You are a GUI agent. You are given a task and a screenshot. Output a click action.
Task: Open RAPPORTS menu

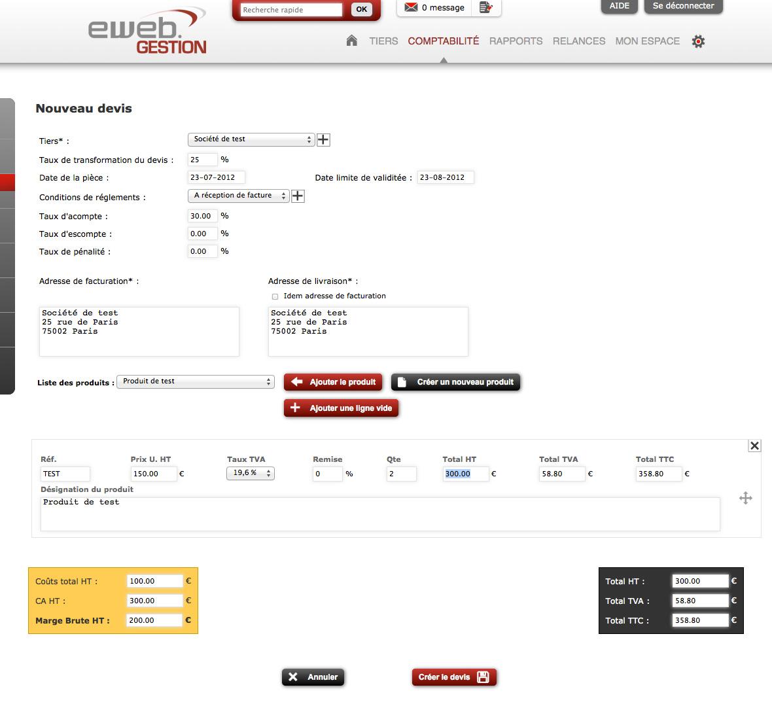click(516, 41)
